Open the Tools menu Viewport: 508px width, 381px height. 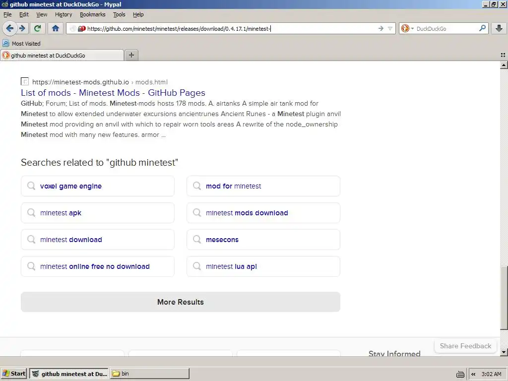119,14
